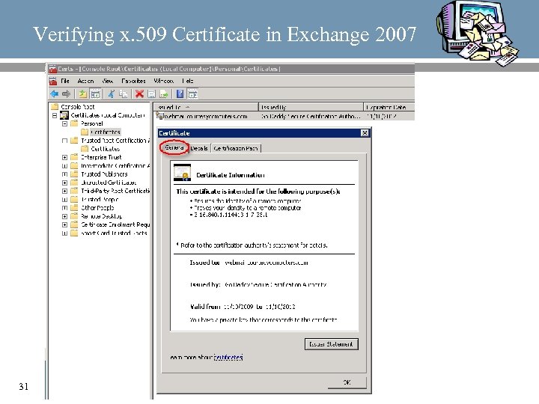Screen dimensions: 539x404
Task: Go forward with the gray Forward arrow
Action: click(67, 94)
